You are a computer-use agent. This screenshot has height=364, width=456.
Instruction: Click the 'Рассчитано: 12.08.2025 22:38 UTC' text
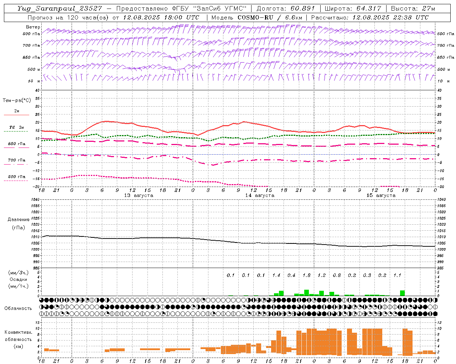(x=370, y=17)
